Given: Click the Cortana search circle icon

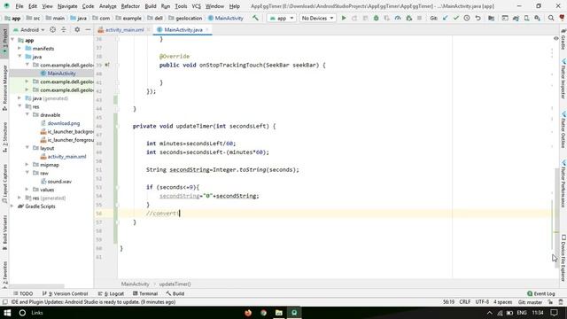Looking at the screenshot, I should pyautogui.click(x=22, y=313).
